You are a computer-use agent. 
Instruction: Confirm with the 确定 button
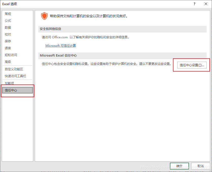pos(179,166)
